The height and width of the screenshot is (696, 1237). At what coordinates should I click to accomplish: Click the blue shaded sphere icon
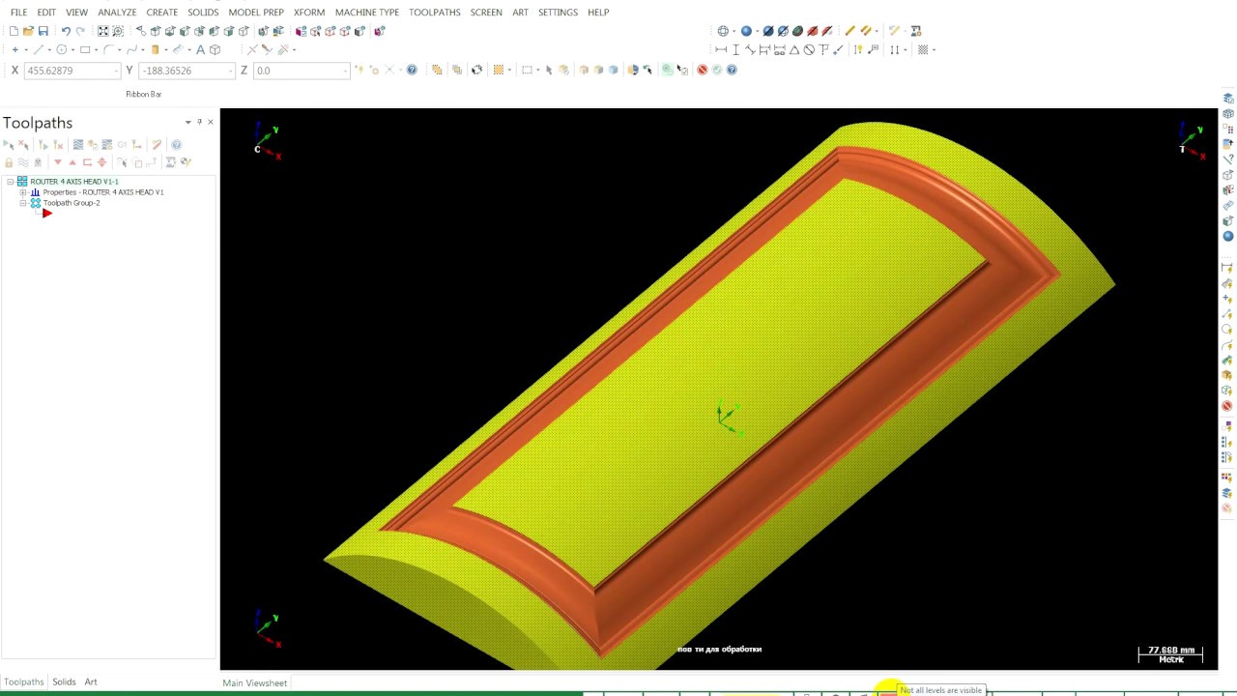coord(746,31)
